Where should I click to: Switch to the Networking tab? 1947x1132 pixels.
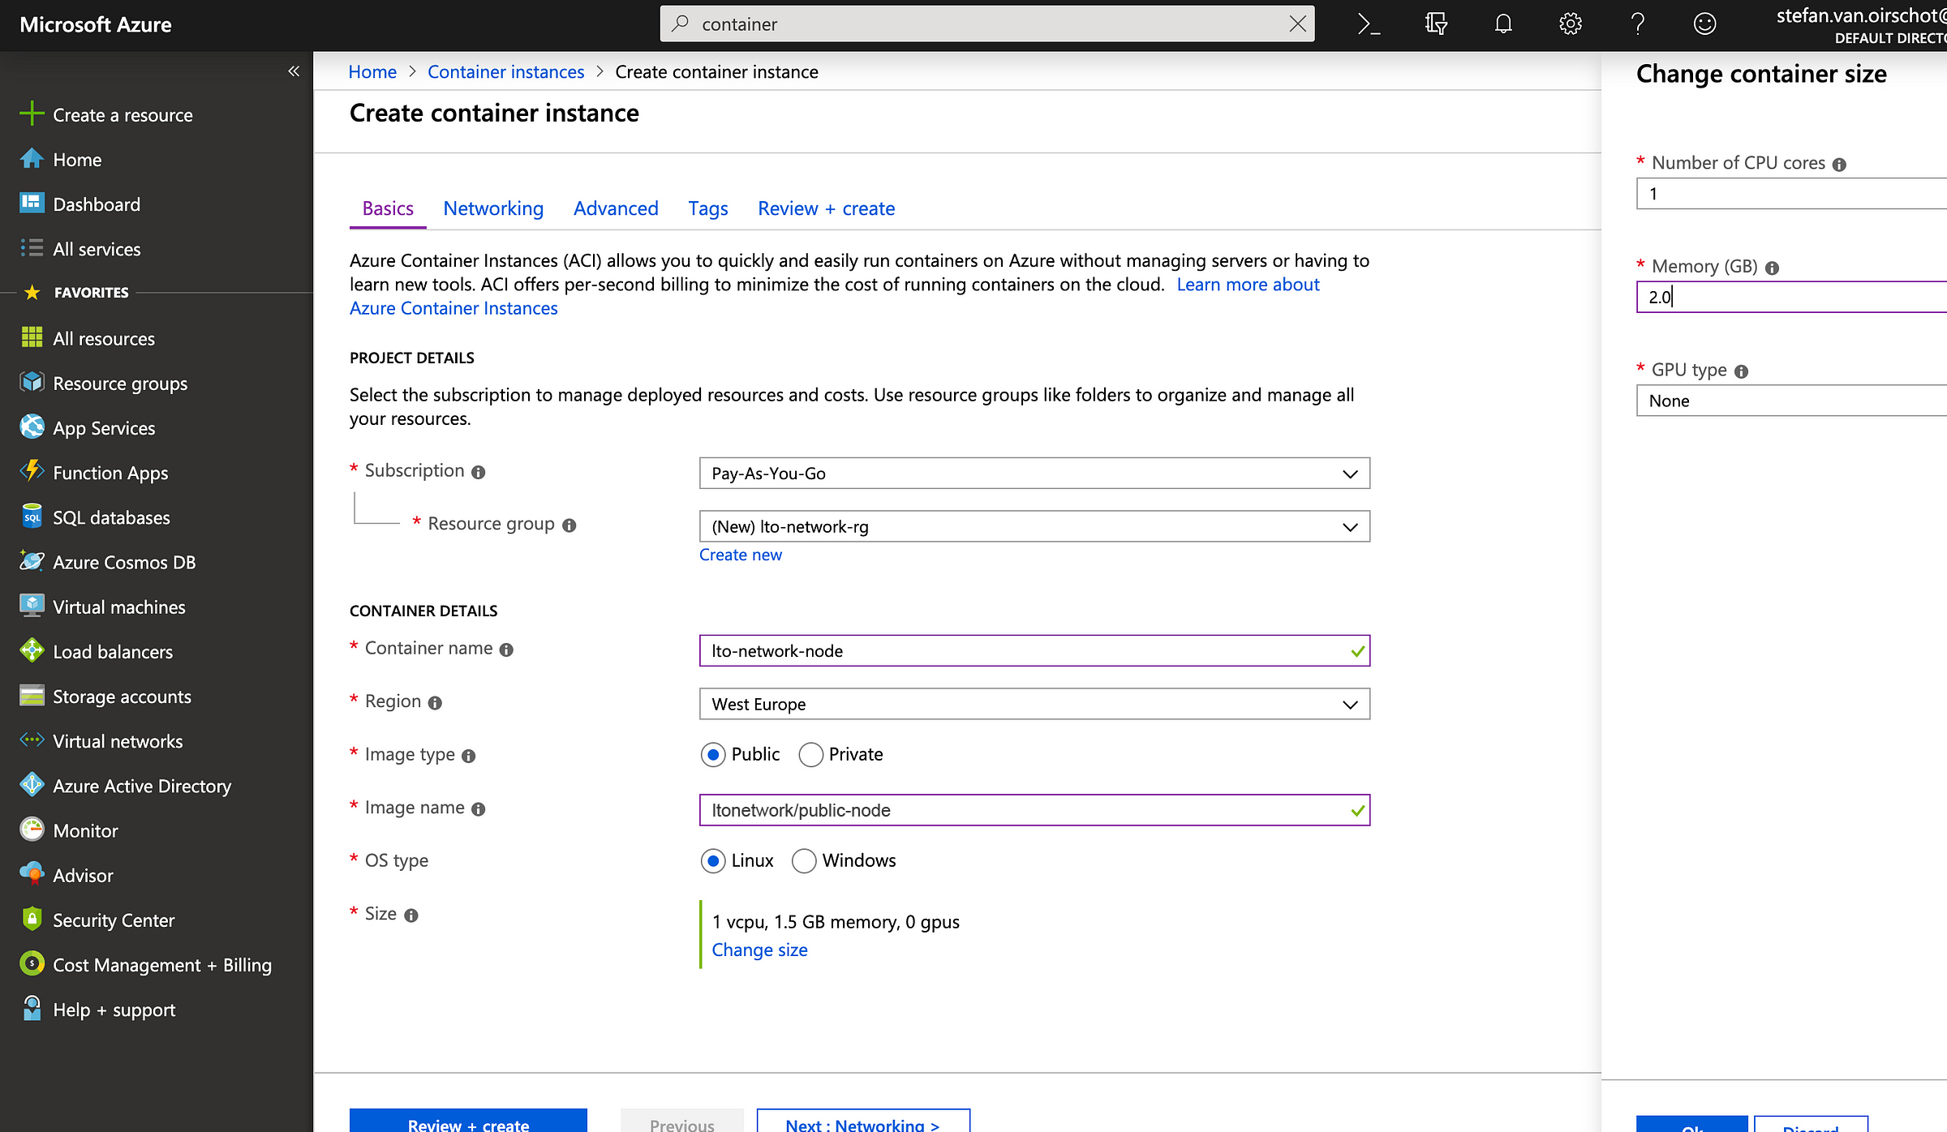493,208
